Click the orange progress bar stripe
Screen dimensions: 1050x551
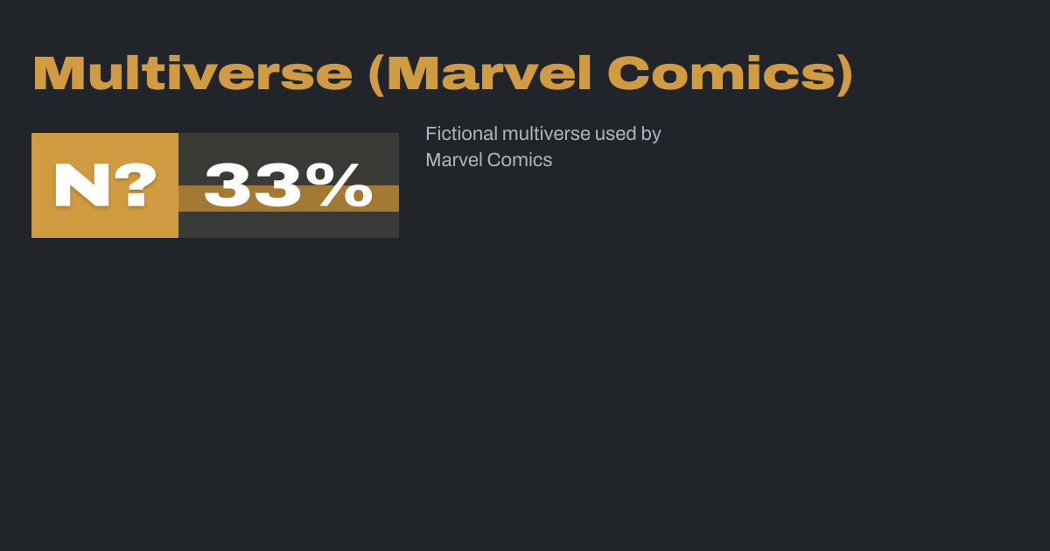pyautogui.click(x=385, y=199)
